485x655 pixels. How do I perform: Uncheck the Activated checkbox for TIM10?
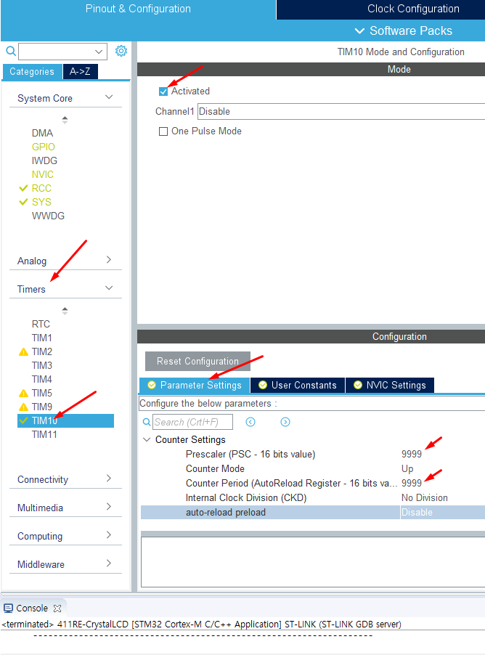[x=163, y=91]
